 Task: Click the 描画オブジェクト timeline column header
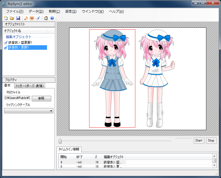[x=114, y=157]
